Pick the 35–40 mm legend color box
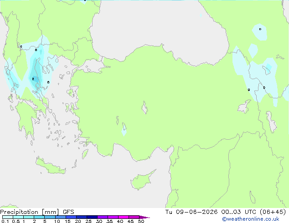 tap(113, 217)
